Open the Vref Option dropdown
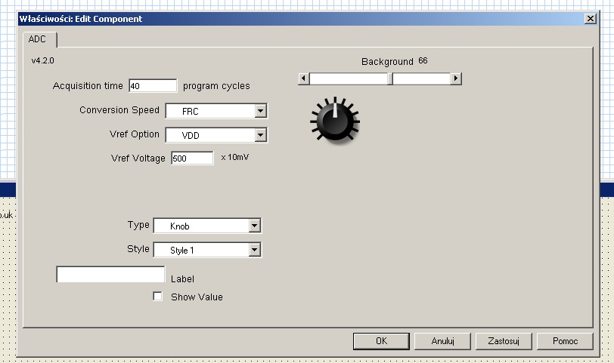614x363 pixels. click(260, 135)
